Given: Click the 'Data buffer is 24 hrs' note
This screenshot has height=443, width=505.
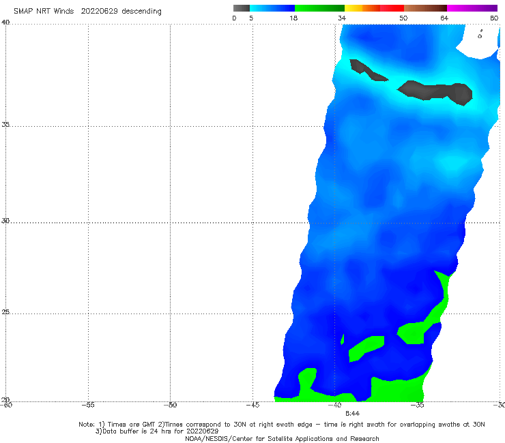Looking at the screenshot, I should tap(157, 431).
